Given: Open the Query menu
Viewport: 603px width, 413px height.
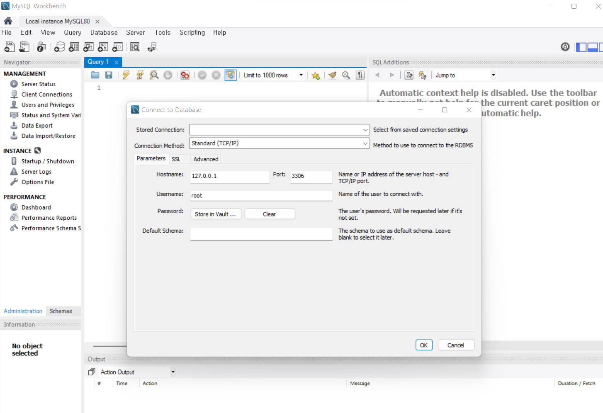Looking at the screenshot, I should tap(73, 32).
